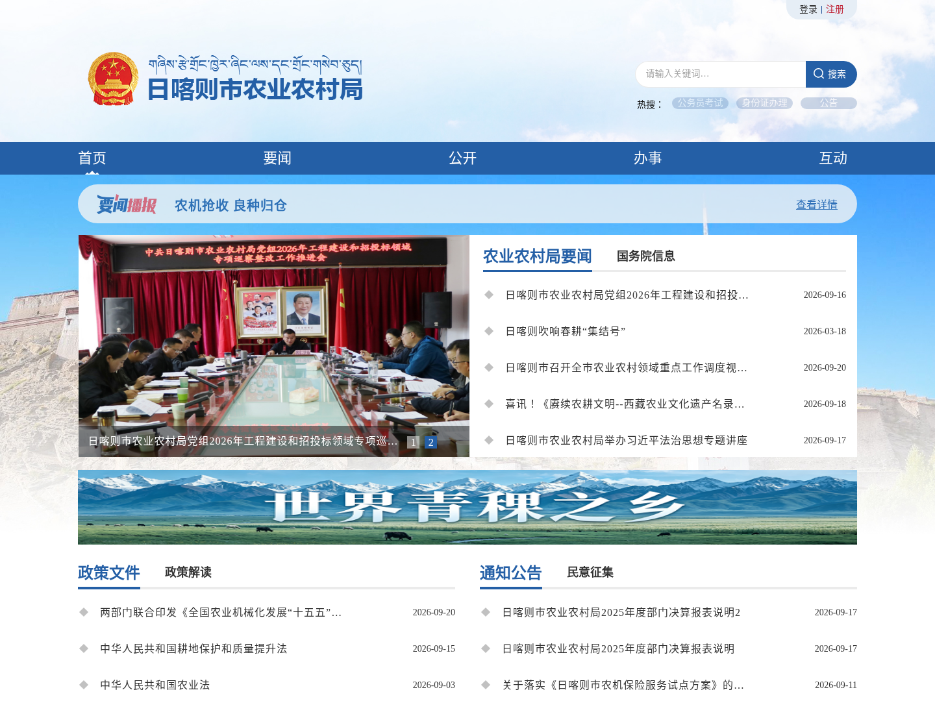The image size is (935, 714).
Task: Select the 政策文件 tab
Action: coord(109,573)
